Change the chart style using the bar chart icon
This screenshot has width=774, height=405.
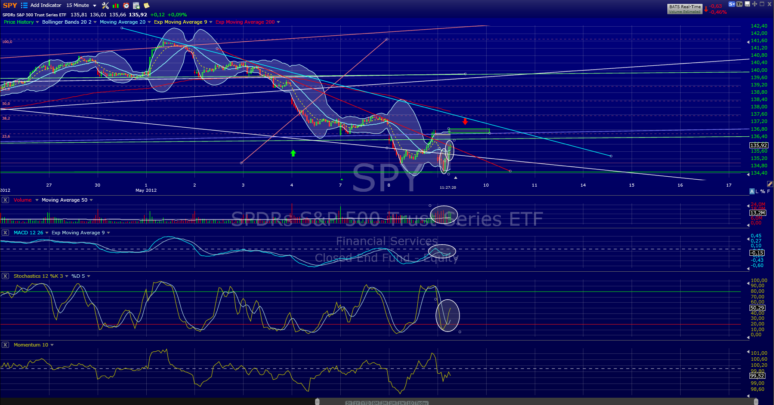pyautogui.click(x=115, y=6)
